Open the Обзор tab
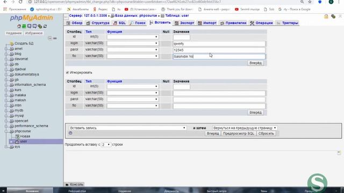The height and width of the screenshot is (193, 344). pyautogui.click(x=74, y=23)
